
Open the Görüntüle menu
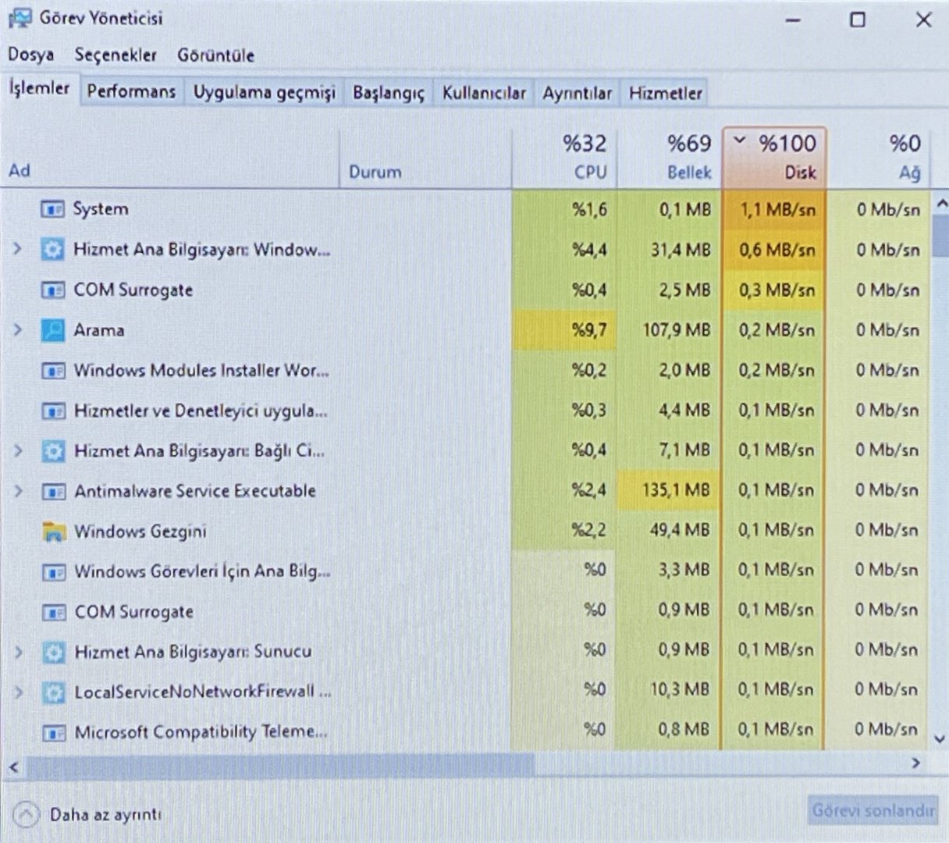click(x=215, y=55)
